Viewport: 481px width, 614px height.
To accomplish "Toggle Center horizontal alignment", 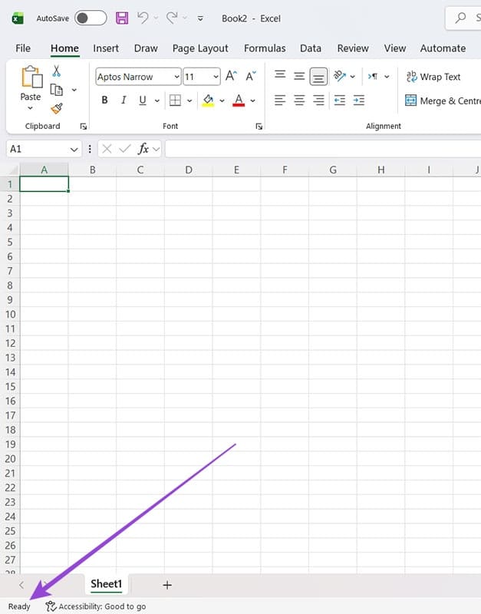I will [299, 101].
